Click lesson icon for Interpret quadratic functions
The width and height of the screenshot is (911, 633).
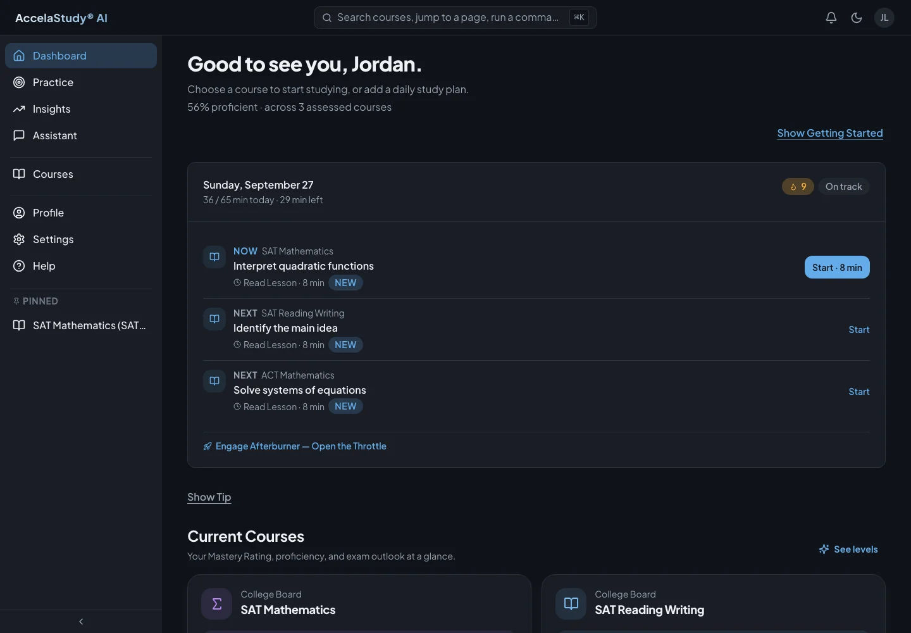coord(214,257)
